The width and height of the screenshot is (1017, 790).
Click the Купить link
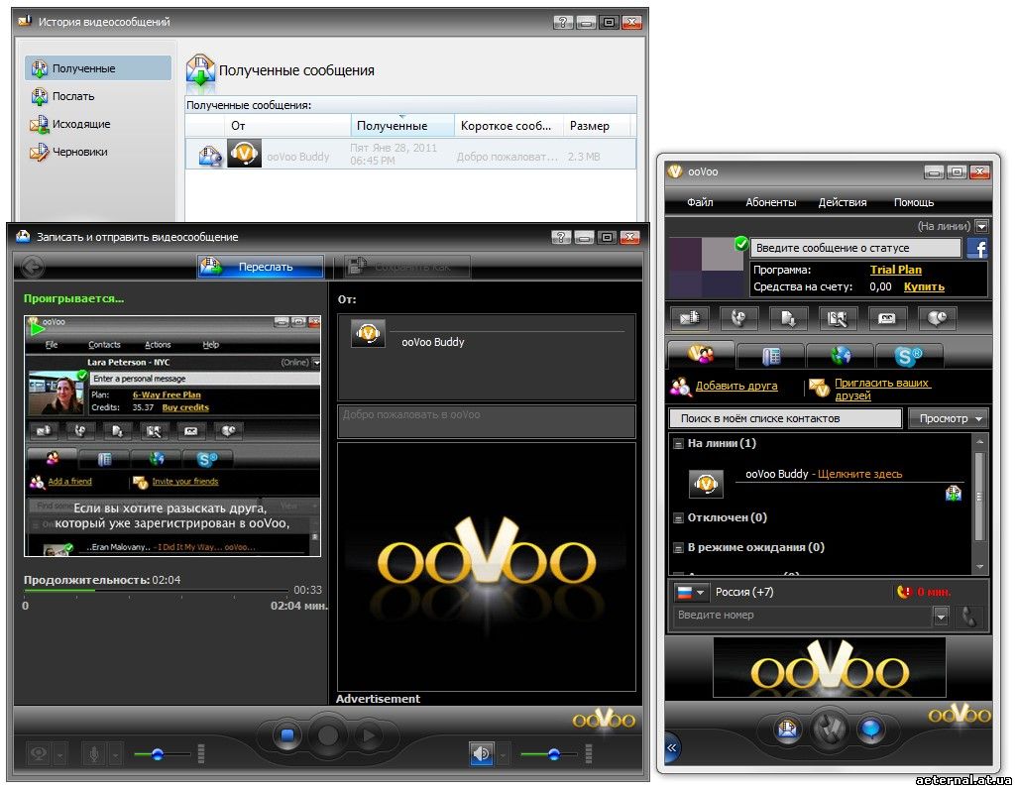(x=924, y=286)
